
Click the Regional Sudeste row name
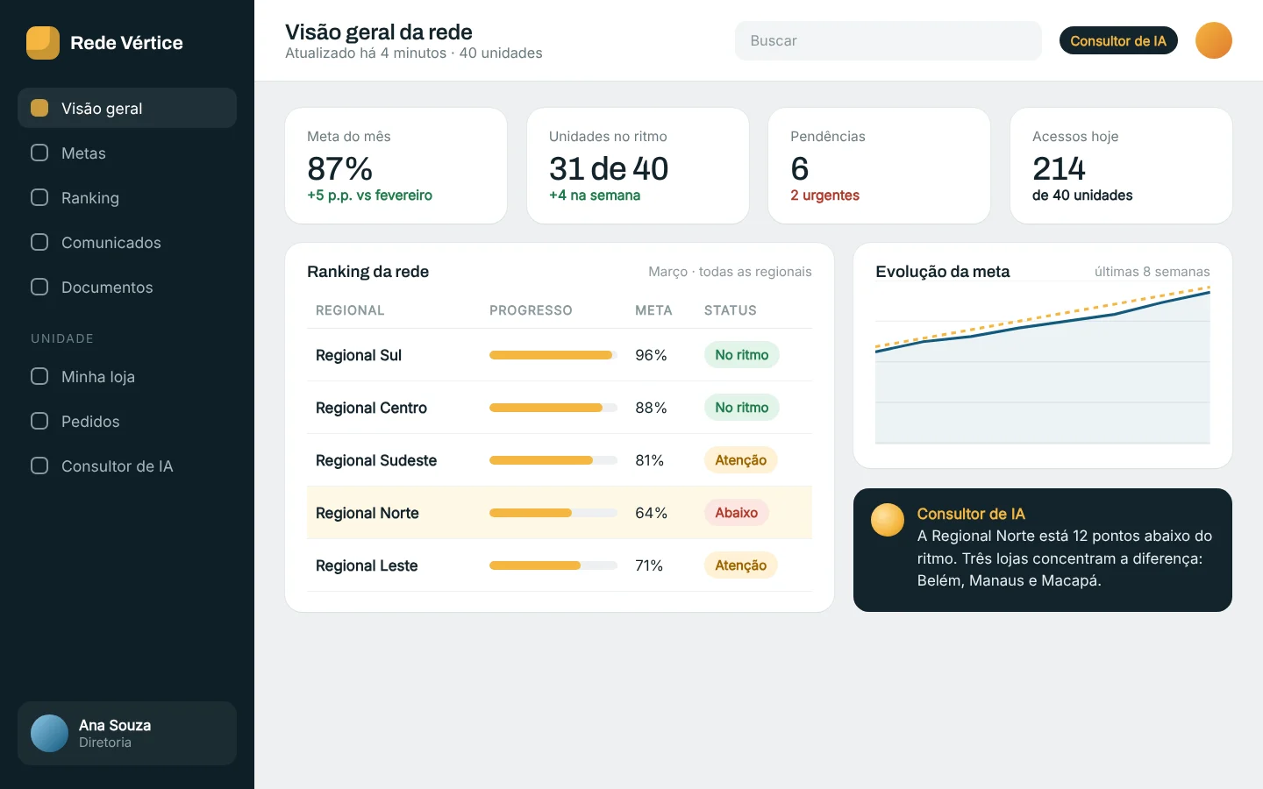click(x=376, y=460)
